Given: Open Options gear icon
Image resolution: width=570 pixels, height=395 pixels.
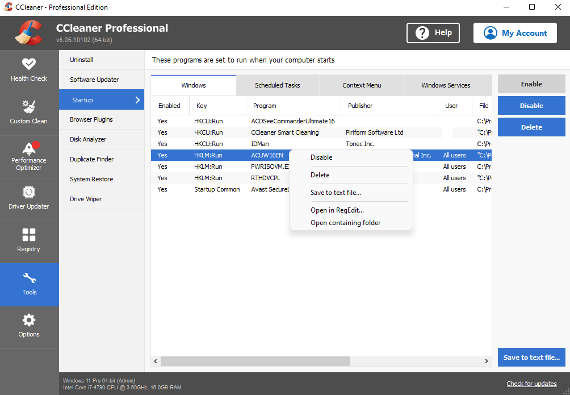Looking at the screenshot, I should pos(29,321).
